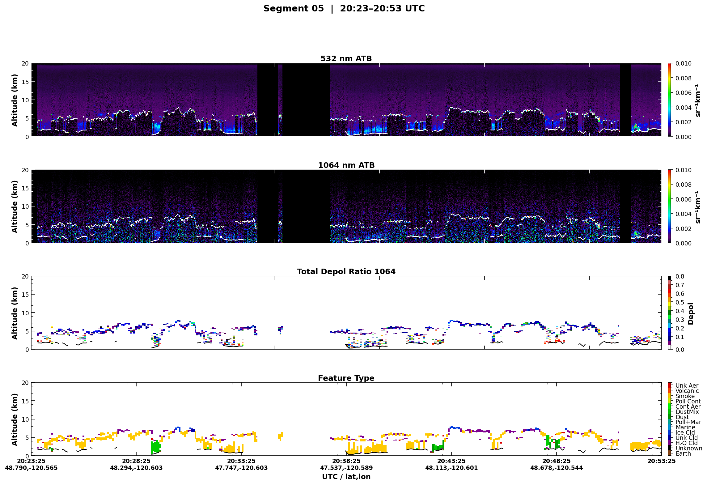
Task: Click the H₂O Cld legend entry
Action: point(686,443)
